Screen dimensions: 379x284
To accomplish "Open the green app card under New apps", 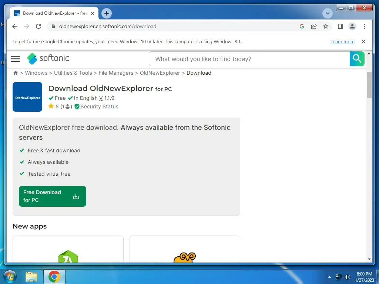I will click(x=68, y=249).
